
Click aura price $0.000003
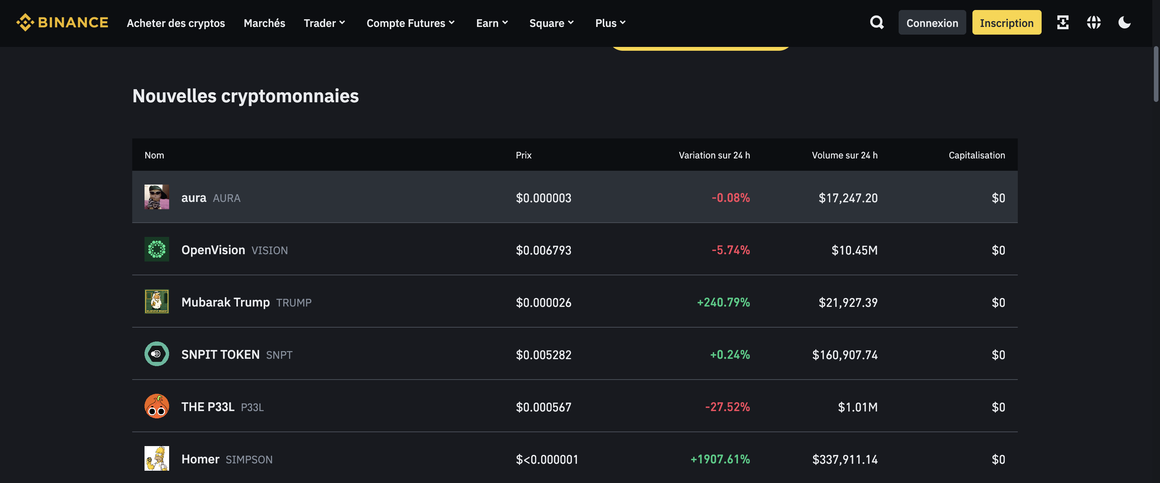543,198
